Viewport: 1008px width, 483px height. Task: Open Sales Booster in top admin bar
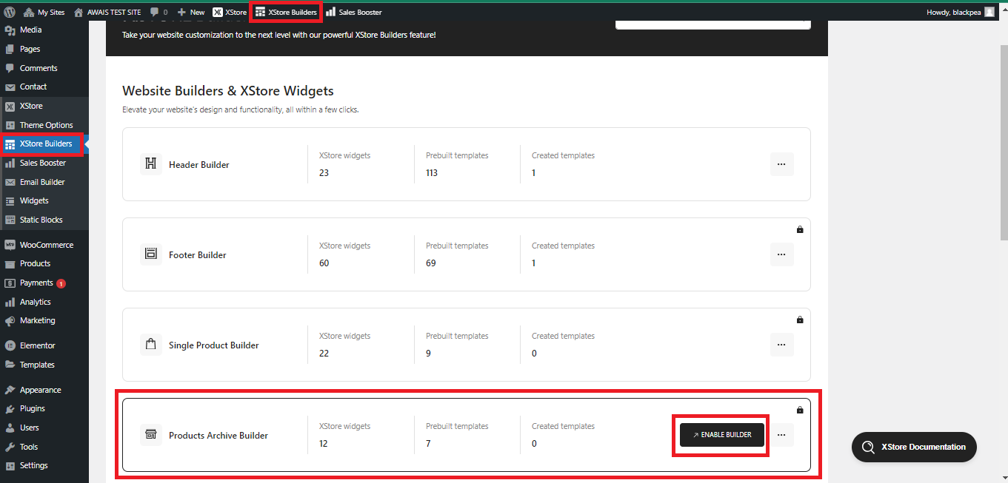(354, 12)
